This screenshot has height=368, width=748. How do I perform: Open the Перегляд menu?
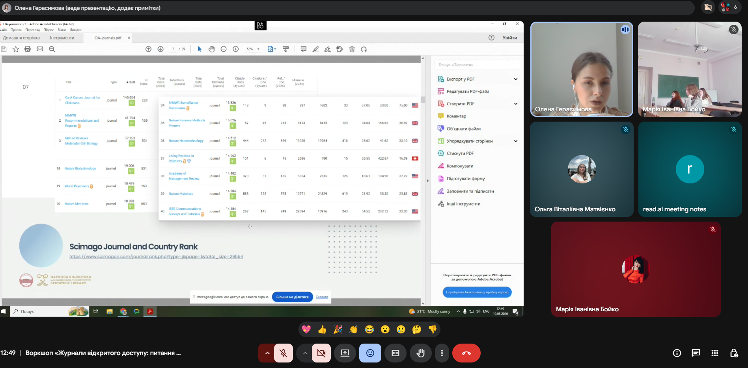[33, 30]
